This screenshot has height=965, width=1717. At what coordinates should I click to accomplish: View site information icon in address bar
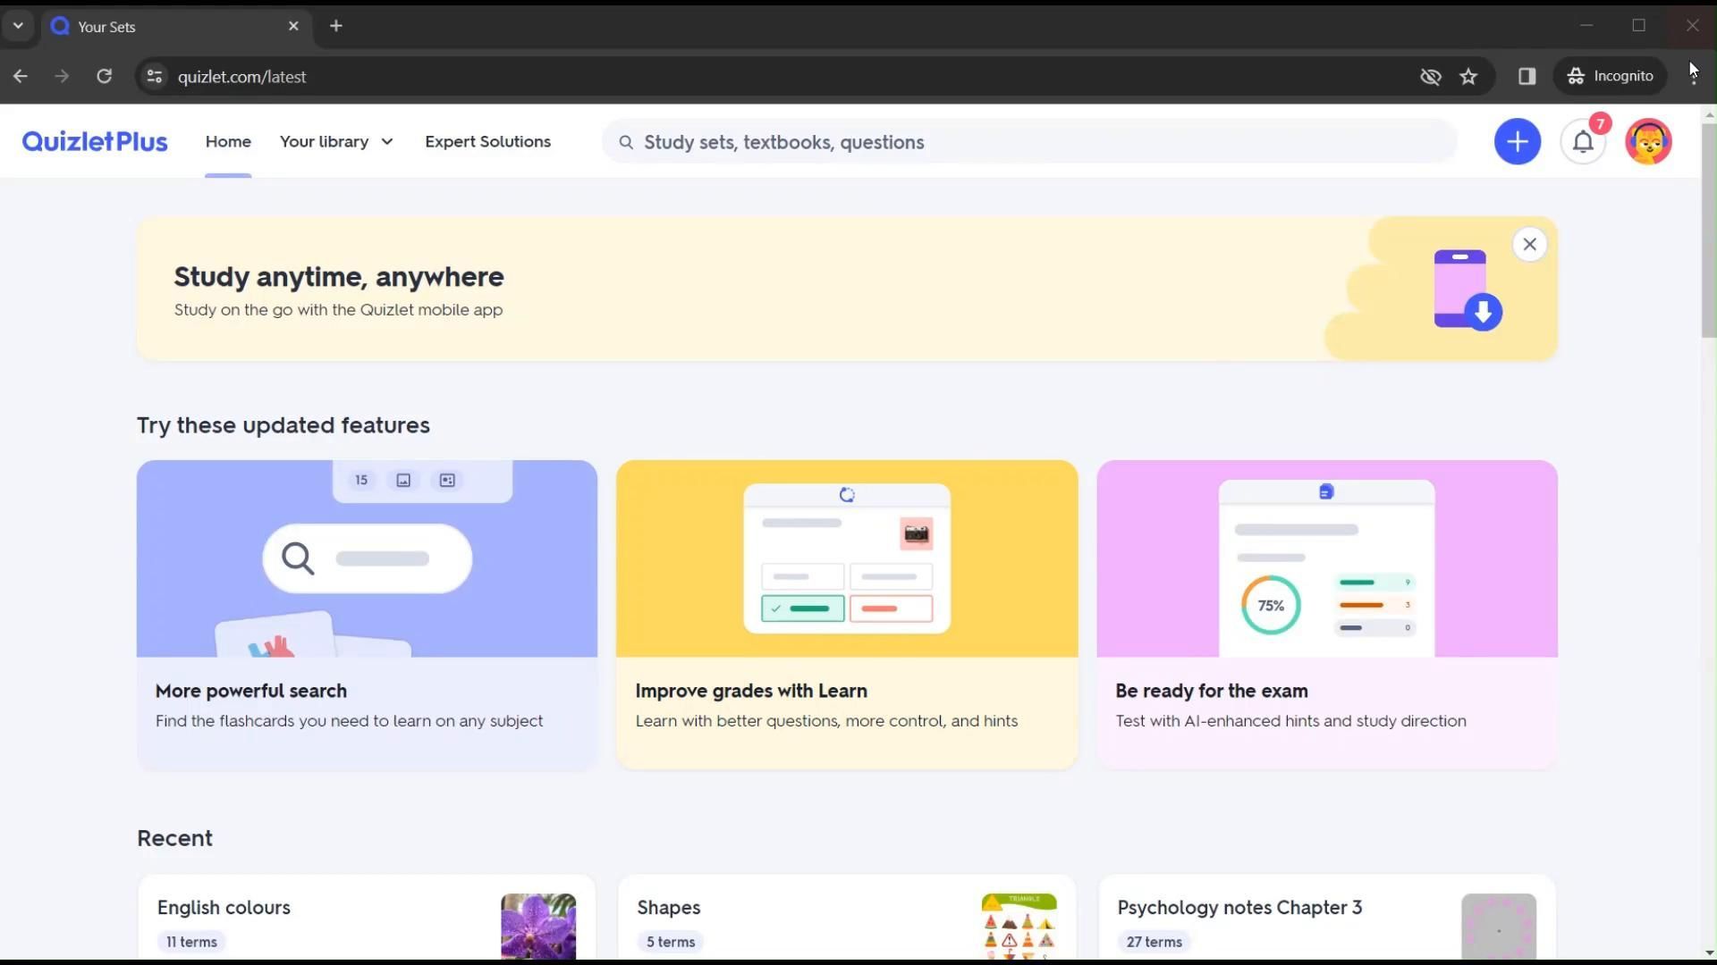(x=154, y=77)
